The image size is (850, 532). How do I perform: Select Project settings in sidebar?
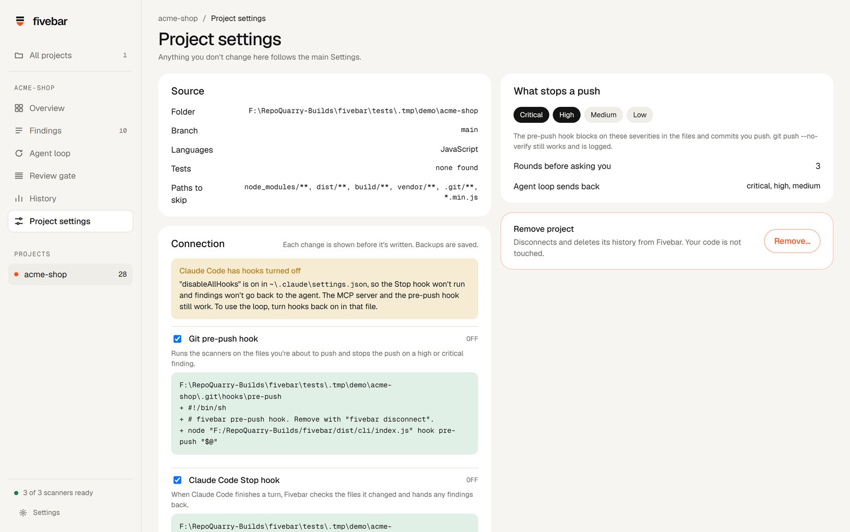[71, 221]
